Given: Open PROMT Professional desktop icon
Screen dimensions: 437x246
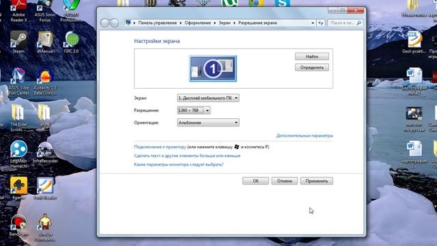Looking at the screenshot, I should coord(71,11).
